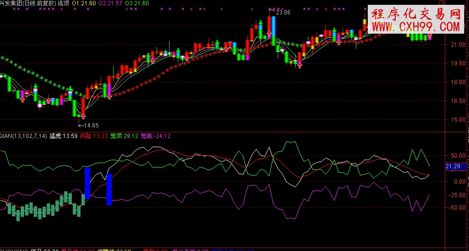Image resolution: width=469 pixels, height=251 pixels.
Task: Click the right tall blue signal bar
Action: tap(109, 189)
